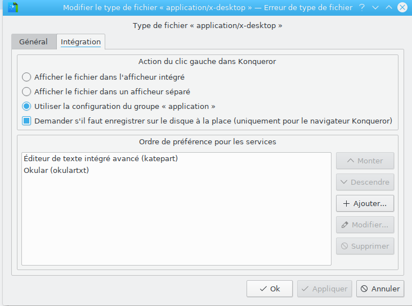Toggle the Demander s'il faut enregistrer checkbox
The width and height of the screenshot is (412, 306).
26,121
